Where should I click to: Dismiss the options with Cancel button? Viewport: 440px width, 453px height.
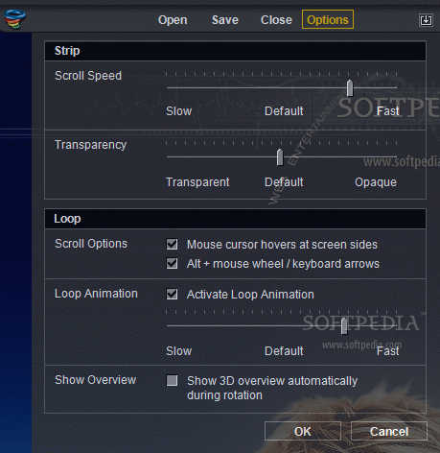point(389,431)
